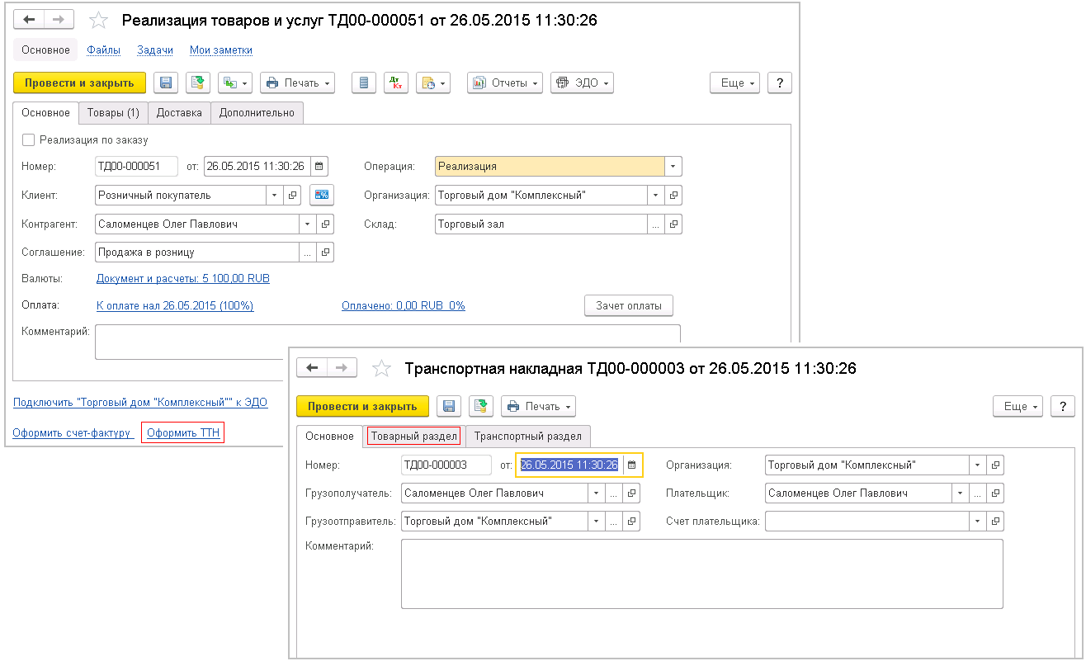This screenshot has height=661, width=1086.
Task: Open the Транспортный раздел tab
Action: (528, 436)
